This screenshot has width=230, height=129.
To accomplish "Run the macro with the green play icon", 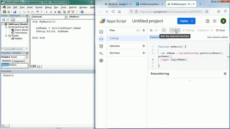I will click(x=47, y=12).
